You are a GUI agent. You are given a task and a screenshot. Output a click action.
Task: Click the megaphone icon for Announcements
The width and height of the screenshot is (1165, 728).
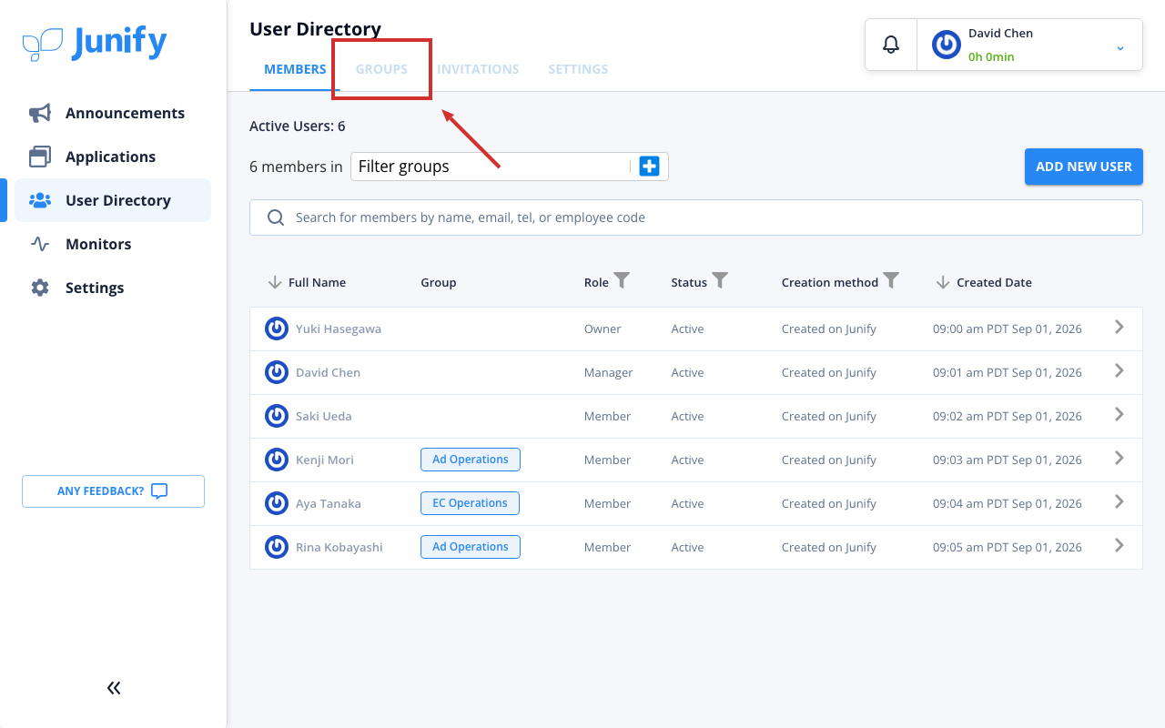(x=40, y=113)
